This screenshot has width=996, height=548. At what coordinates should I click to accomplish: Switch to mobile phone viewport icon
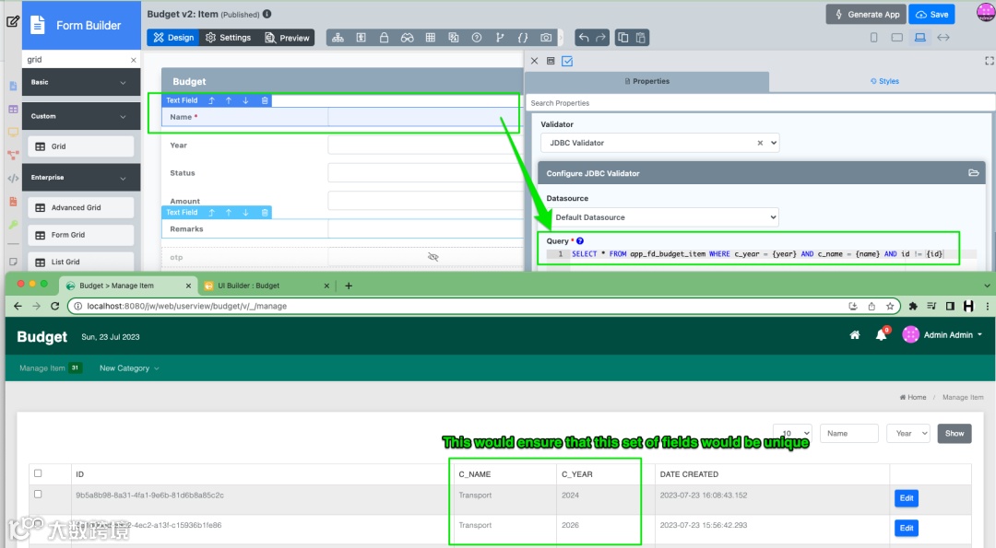pyautogui.click(x=874, y=38)
